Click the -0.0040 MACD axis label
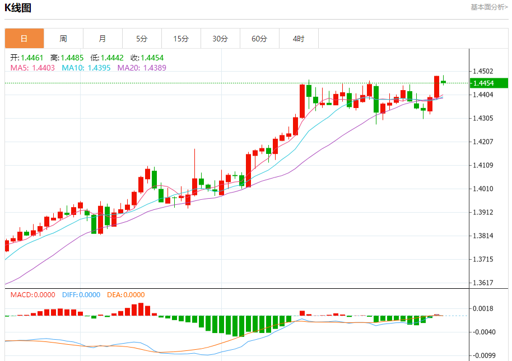512x361 pixels. (483, 332)
